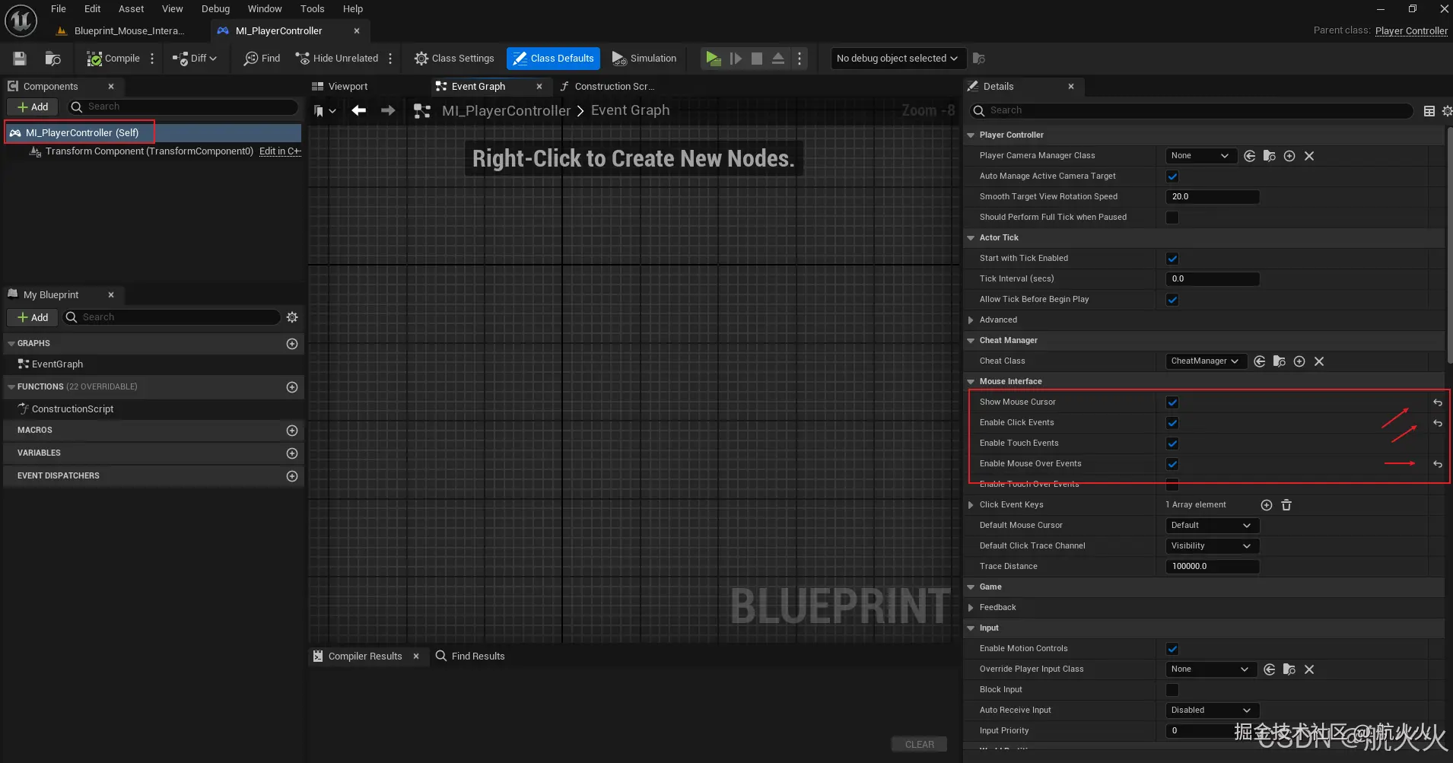This screenshot has width=1453, height=763.
Task: Open Player Camera Manager Class dropdown
Action: coord(1201,156)
